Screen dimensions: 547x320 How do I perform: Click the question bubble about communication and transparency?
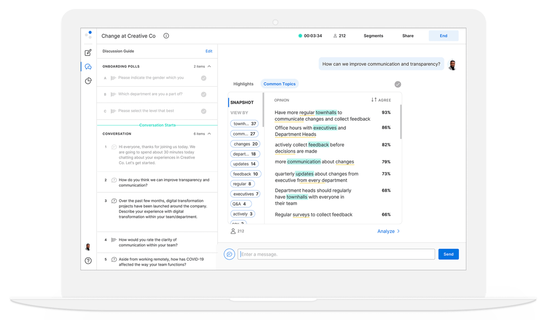381,64
